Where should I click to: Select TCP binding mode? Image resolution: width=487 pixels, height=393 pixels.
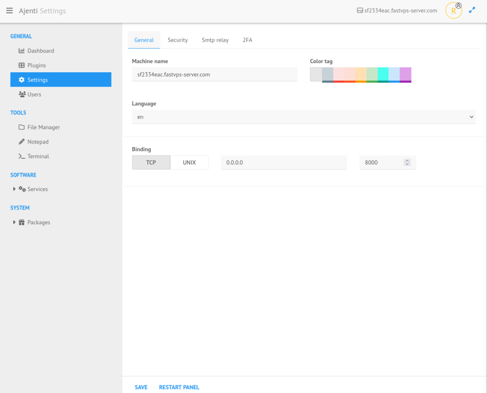click(x=151, y=163)
